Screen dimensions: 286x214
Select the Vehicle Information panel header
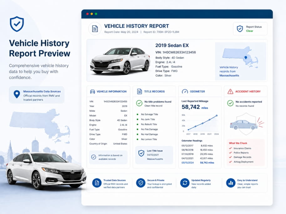(x=108, y=91)
